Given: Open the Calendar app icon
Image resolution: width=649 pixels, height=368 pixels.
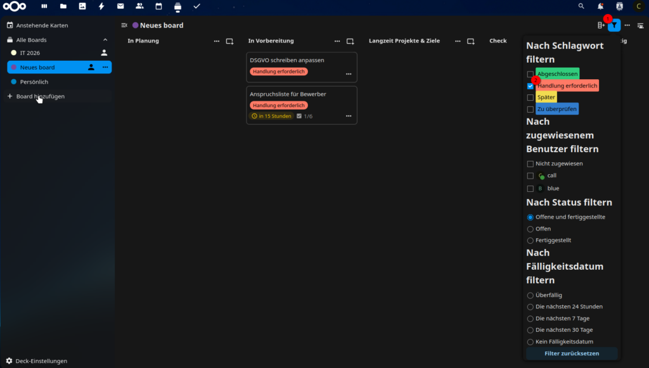Looking at the screenshot, I should click(158, 6).
